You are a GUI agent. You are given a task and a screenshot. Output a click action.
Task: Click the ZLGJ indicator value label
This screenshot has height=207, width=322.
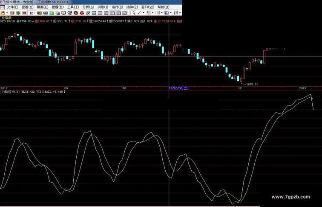coord(32,92)
